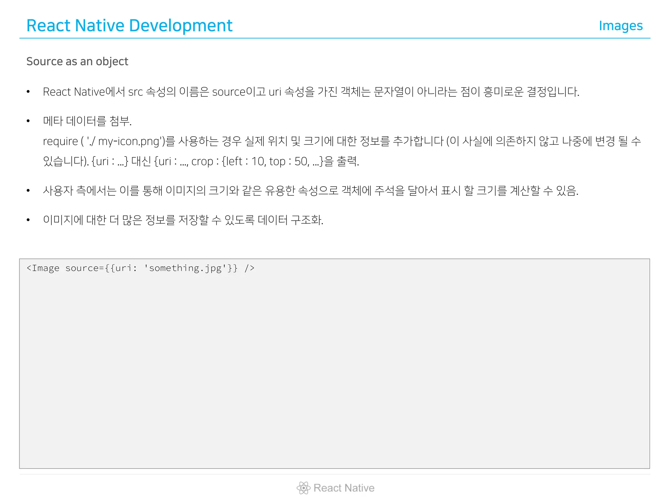Click the 'React Native' footer text
670x502 pixels.
[344, 488]
